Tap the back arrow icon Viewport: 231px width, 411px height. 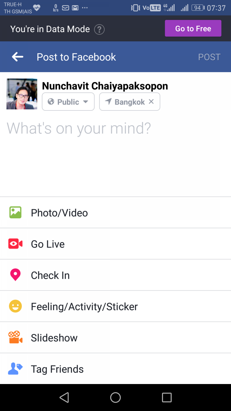coord(18,57)
